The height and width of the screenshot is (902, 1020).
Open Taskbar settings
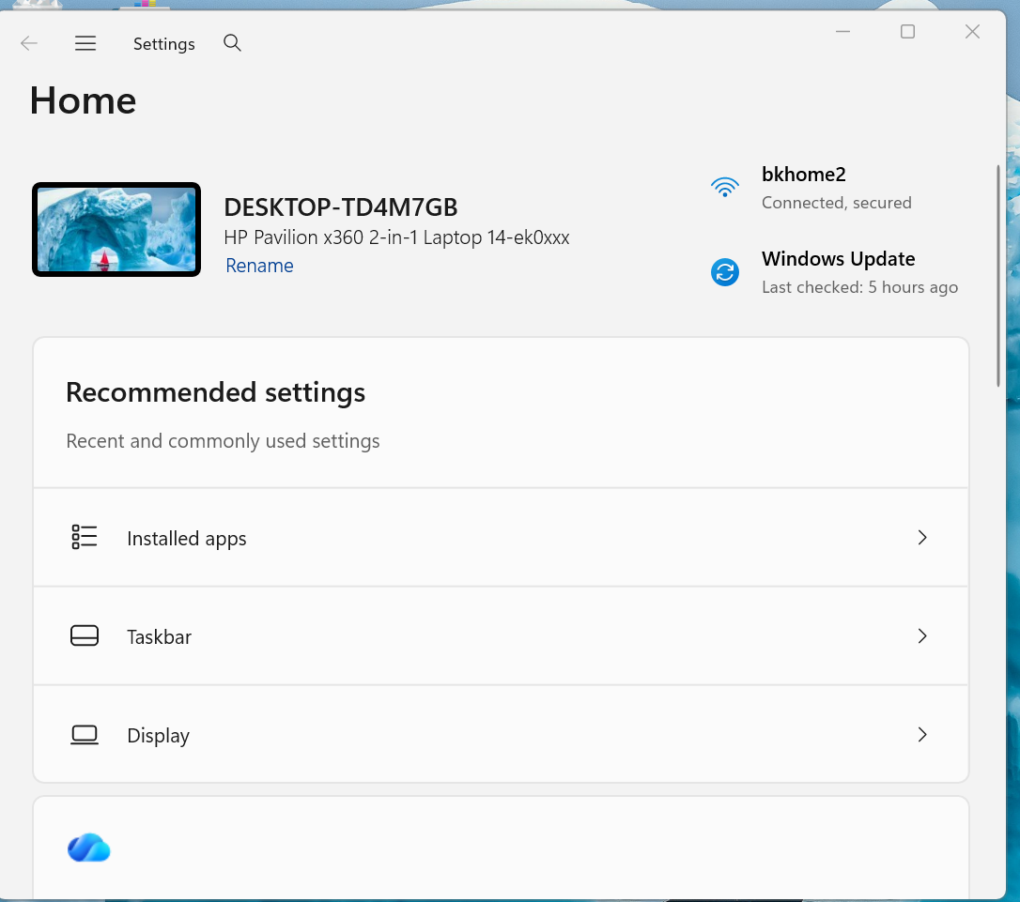click(x=501, y=635)
